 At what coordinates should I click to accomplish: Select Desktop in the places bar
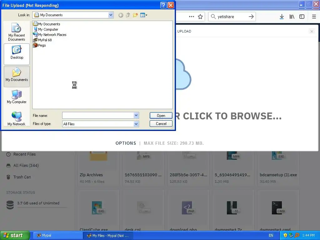click(17, 54)
